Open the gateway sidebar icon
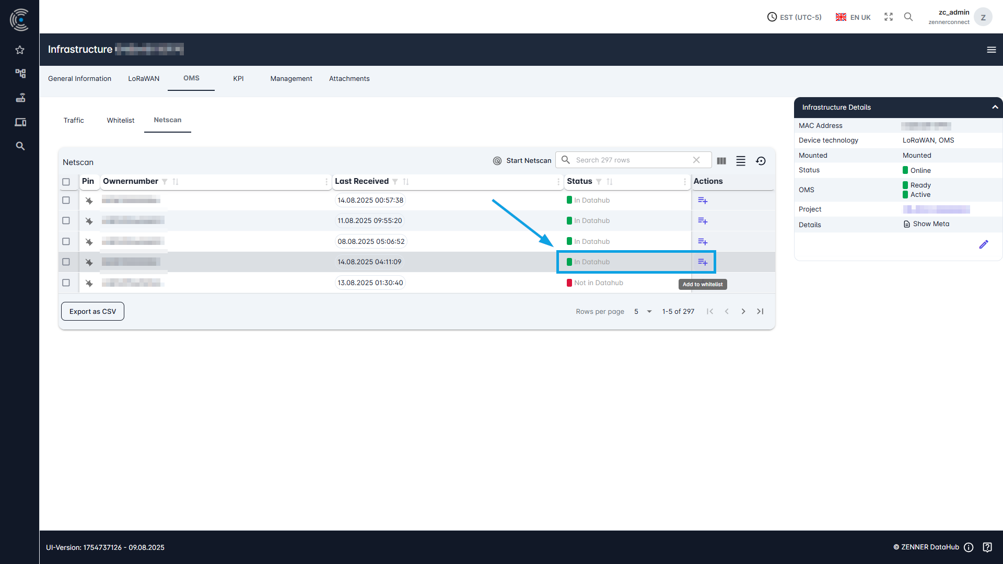This screenshot has width=1003, height=564. (19, 98)
